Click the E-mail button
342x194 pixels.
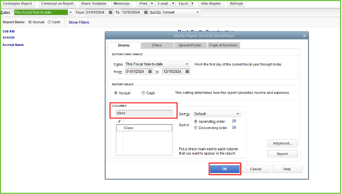tap(163, 4)
